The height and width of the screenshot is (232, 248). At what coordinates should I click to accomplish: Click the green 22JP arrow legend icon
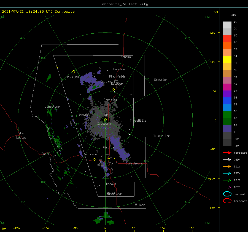click(227, 180)
